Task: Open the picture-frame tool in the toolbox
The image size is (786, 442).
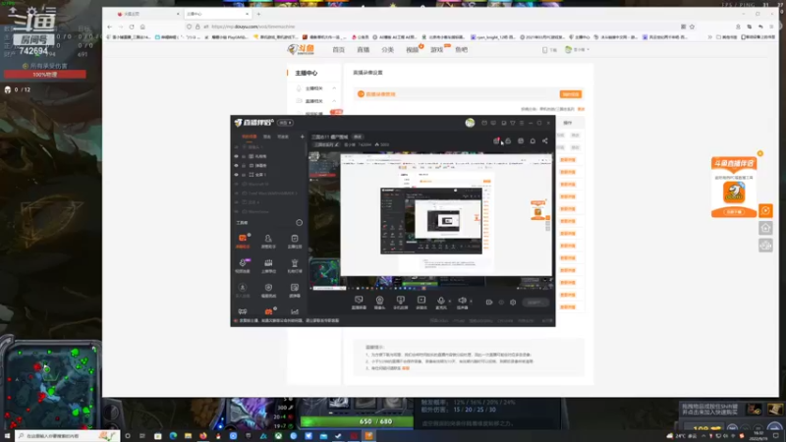Action: click(294, 289)
